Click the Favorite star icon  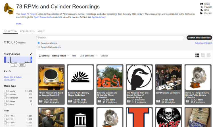click(202, 7)
